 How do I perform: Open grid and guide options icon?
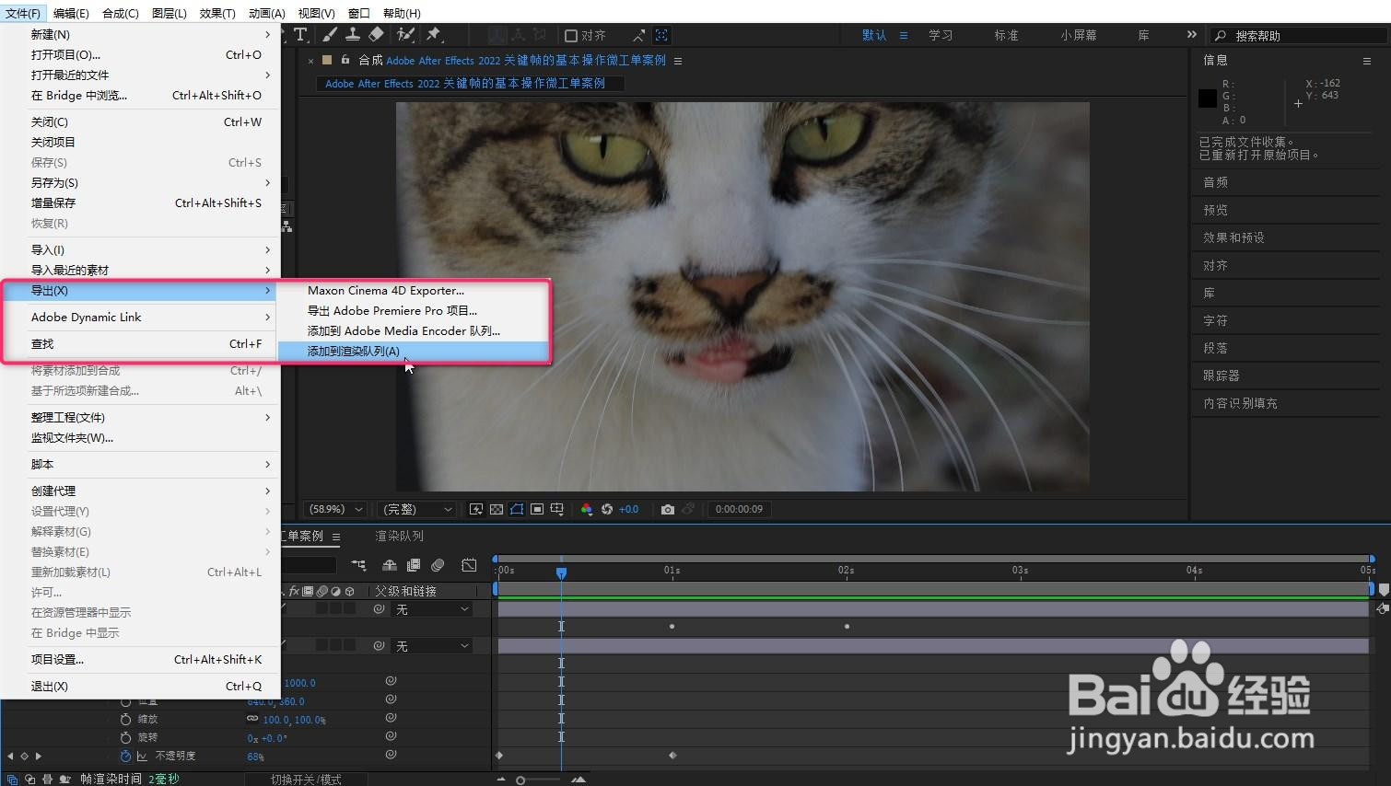[557, 509]
